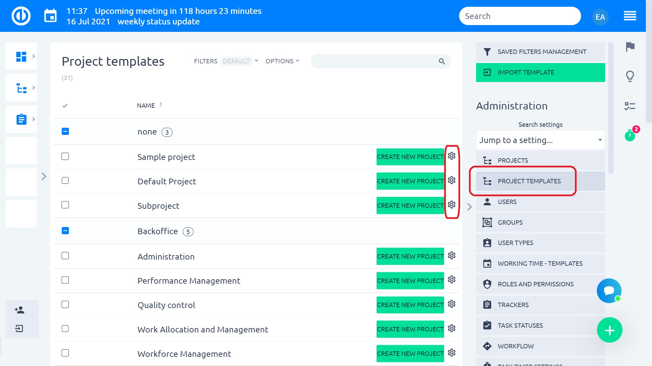Open TASK STATUSES menu item
Screen dimensions: 652x366
(540, 326)
